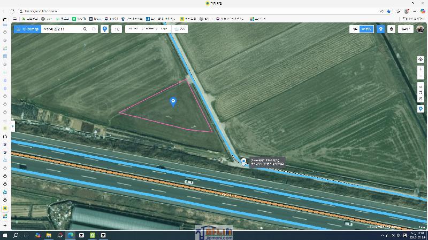Viewport: 428px width, 240px height.
Task: Click the user profile avatar at top right
Action: pyautogui.click(x=421, y=29)
